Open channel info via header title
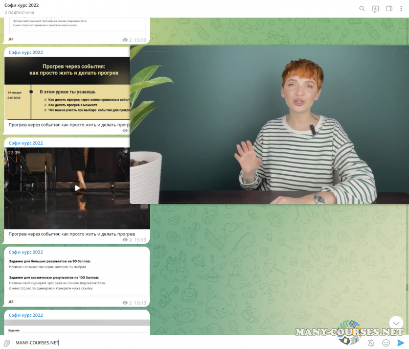 pyautogui.click(x=21, y=5)
